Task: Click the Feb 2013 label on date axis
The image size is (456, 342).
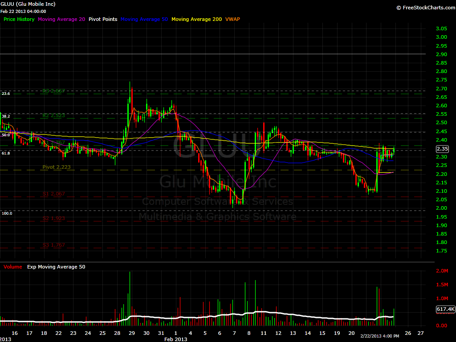Action: (175, 339)
